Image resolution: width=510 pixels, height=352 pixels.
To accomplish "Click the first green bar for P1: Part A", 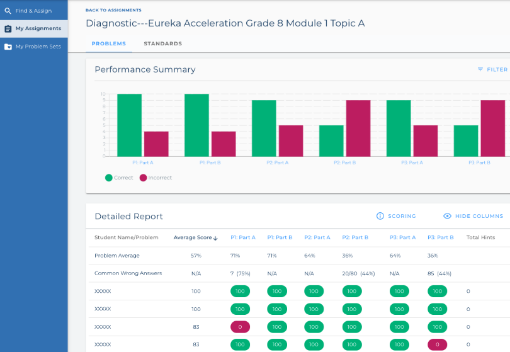I will point(129,125).
